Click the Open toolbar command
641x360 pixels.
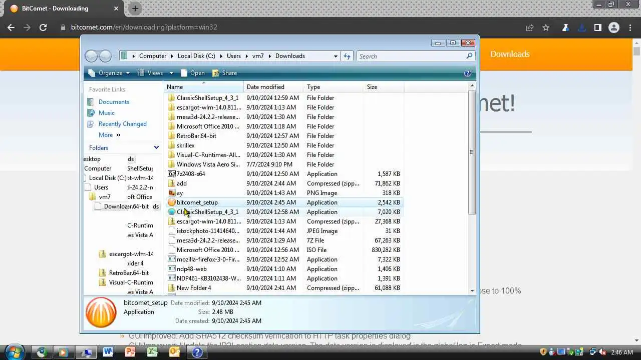[x=193, y=73]
